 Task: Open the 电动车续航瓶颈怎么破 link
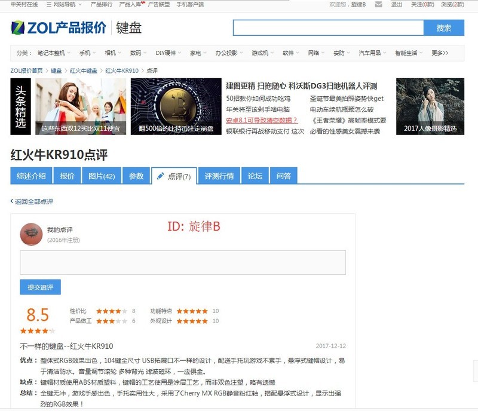tap(342, 109)
